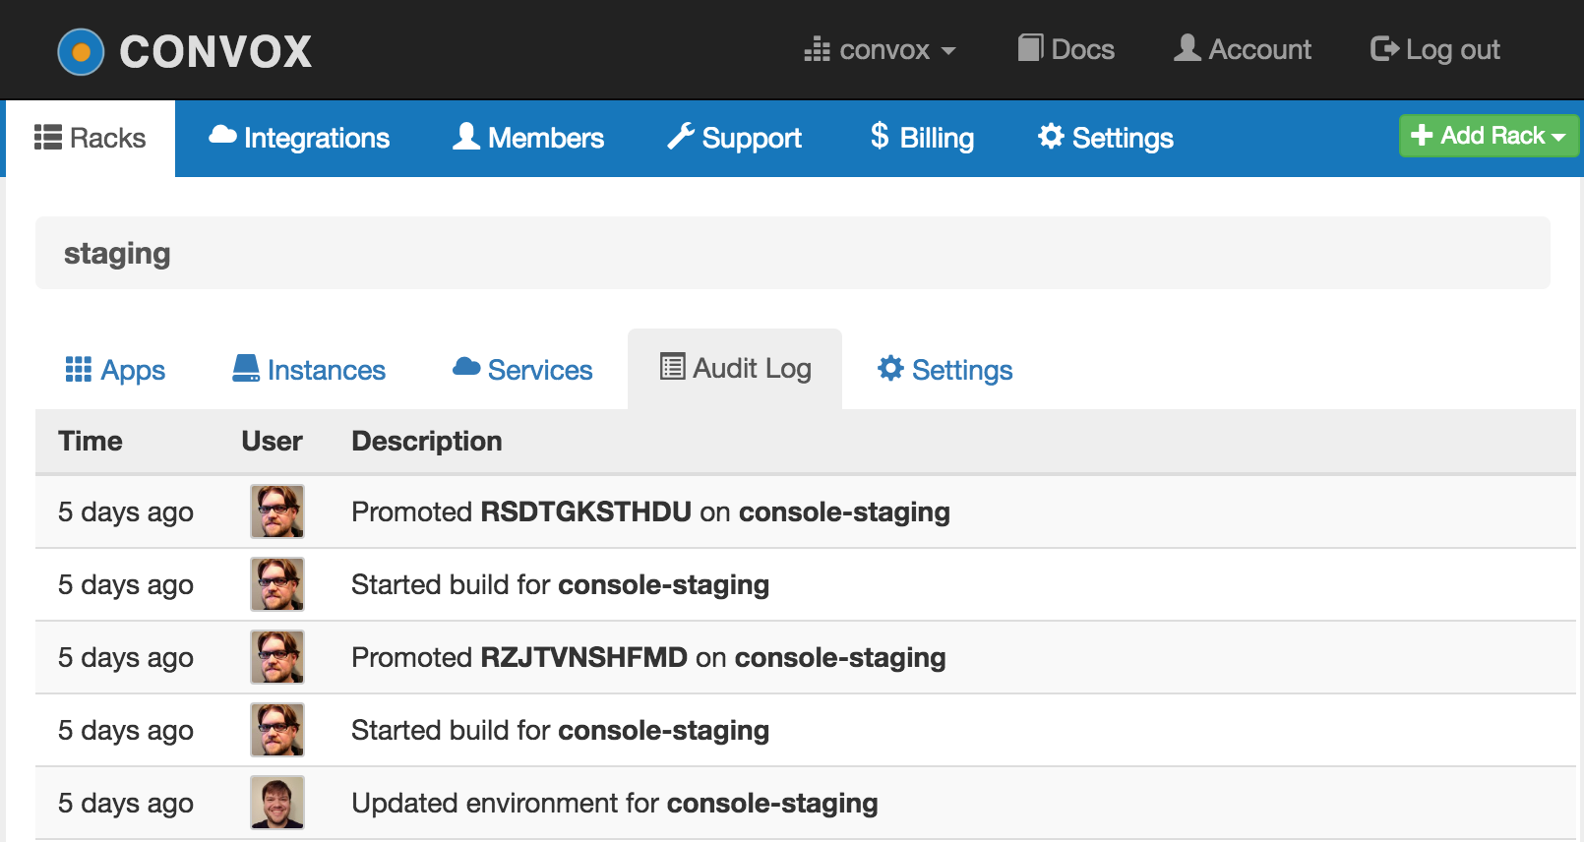Click the Members person icon

(466, 136)
